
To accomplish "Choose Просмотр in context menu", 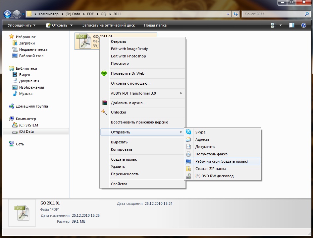I will click(143, 63).
